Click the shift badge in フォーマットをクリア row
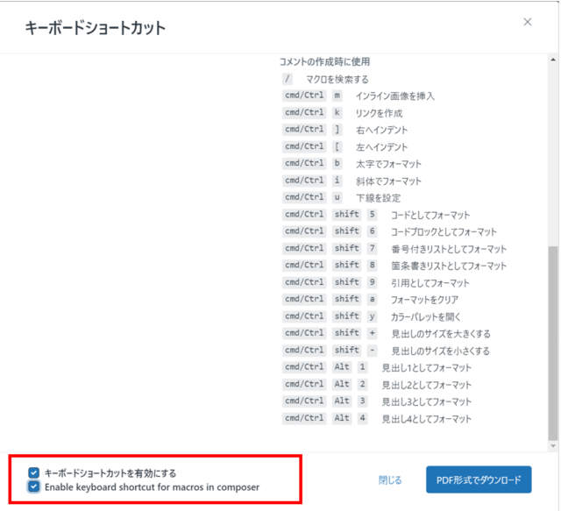Image resolution: width=561 pixels, height=511 pixels. [x=347, y=299]
